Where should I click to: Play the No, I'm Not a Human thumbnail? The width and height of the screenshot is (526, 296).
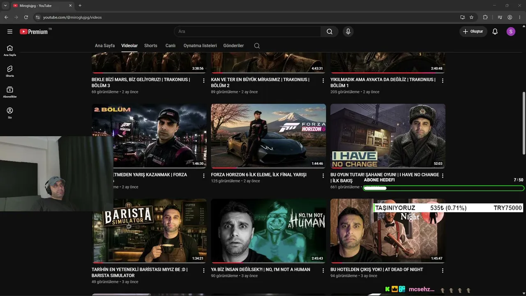coord(268,231)
